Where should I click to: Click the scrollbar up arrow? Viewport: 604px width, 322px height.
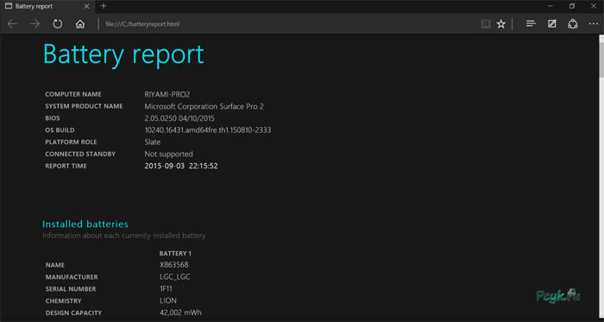(601, 37)
